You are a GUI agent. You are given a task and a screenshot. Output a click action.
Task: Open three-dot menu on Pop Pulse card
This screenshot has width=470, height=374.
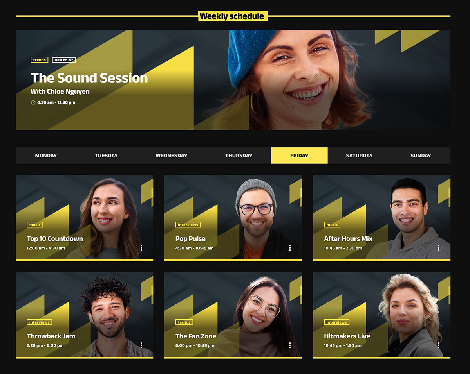point(290,248)
